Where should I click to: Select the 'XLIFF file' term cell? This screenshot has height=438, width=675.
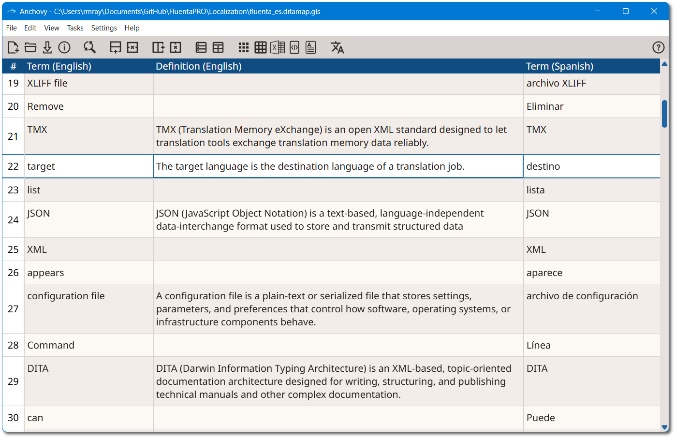(89, 83)
